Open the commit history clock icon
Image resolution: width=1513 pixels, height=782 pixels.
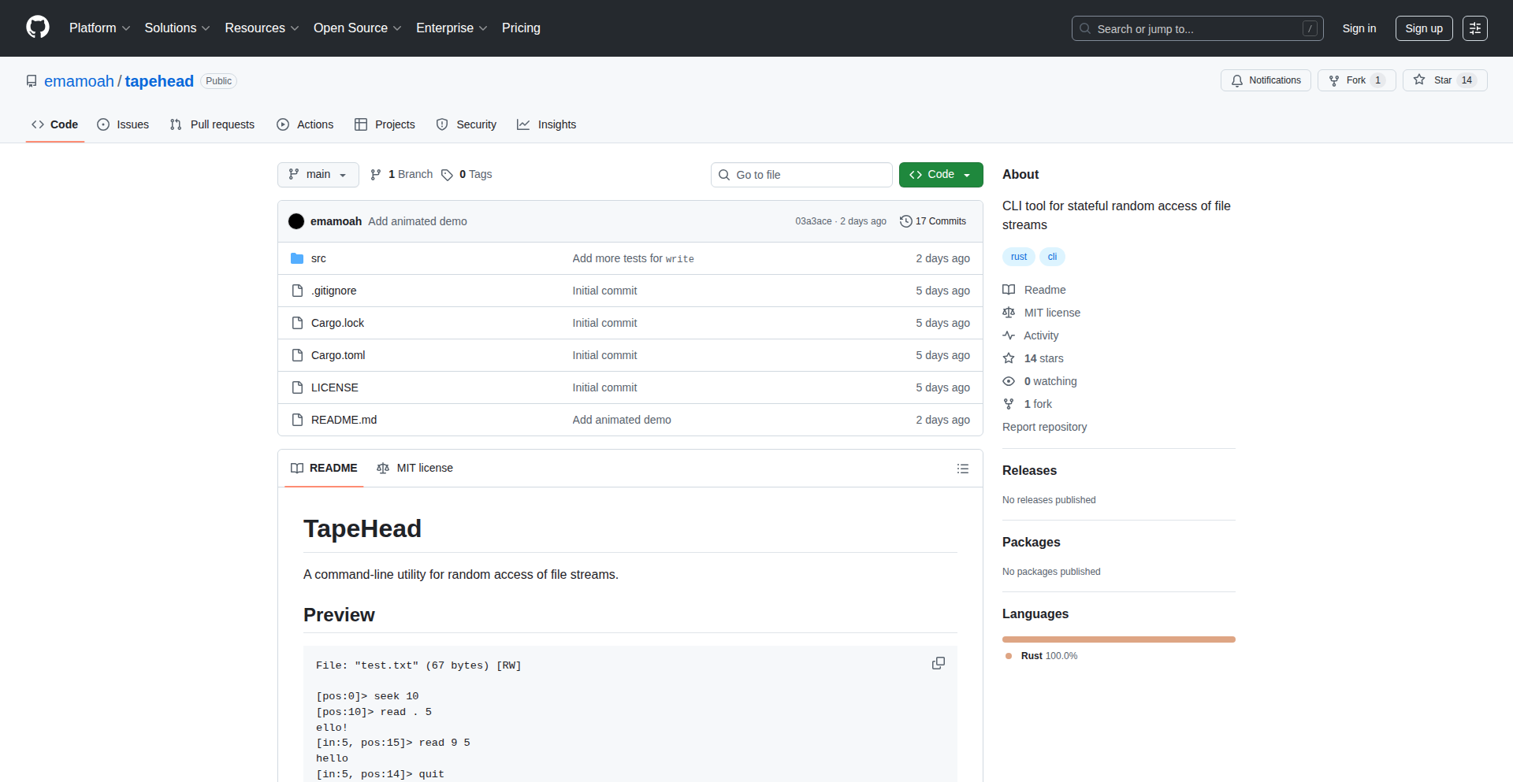[x=905, y=221]
